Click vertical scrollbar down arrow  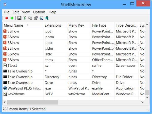pyautogui.click(x=147, y=97)
